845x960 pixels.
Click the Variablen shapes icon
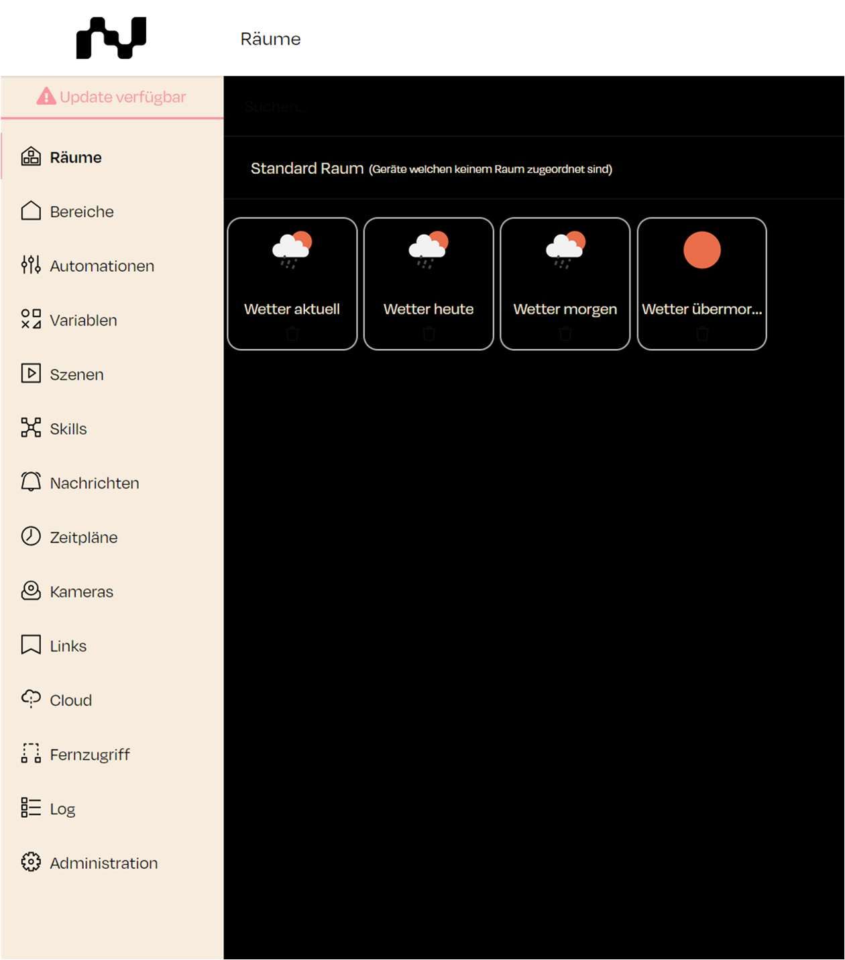(x=31, y=319)
